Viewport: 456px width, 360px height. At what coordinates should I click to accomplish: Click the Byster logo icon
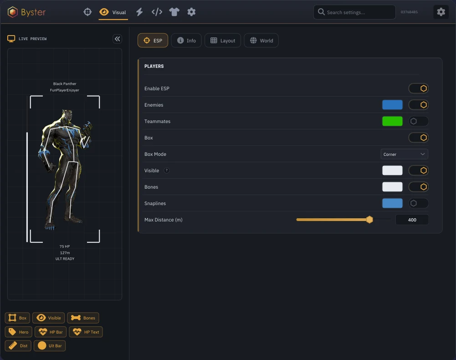12,12
